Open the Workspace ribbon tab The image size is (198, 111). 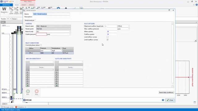pos(6,5)
